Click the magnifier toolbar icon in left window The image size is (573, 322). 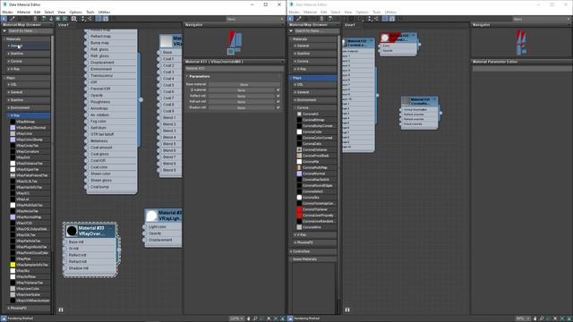pos(74,18)
